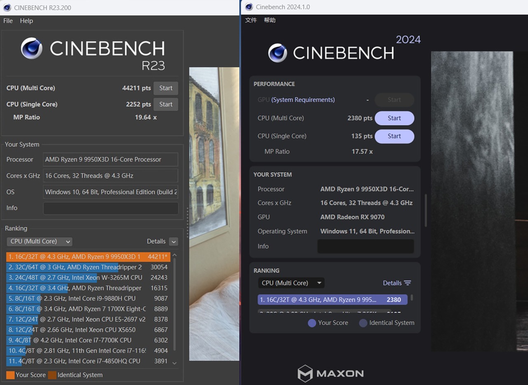528x385 pixels.
Task: Open the CPU (Multi Core) dropdown in R23 ranking
Action: (40, 242)
